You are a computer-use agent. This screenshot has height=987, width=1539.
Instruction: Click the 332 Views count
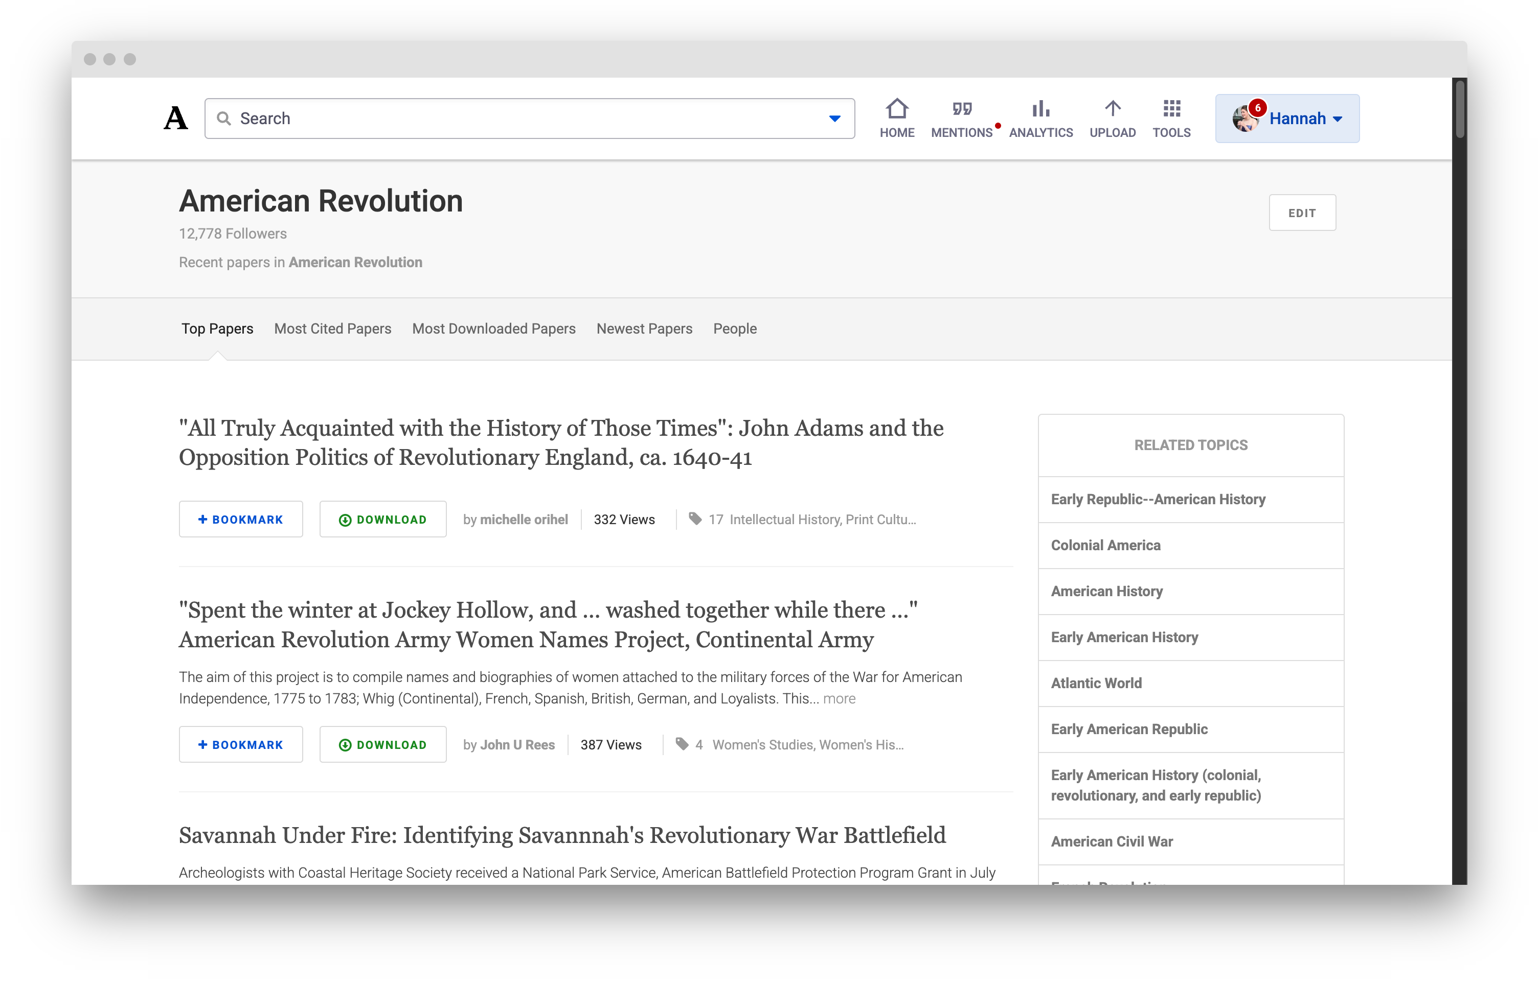coord(624,520)
